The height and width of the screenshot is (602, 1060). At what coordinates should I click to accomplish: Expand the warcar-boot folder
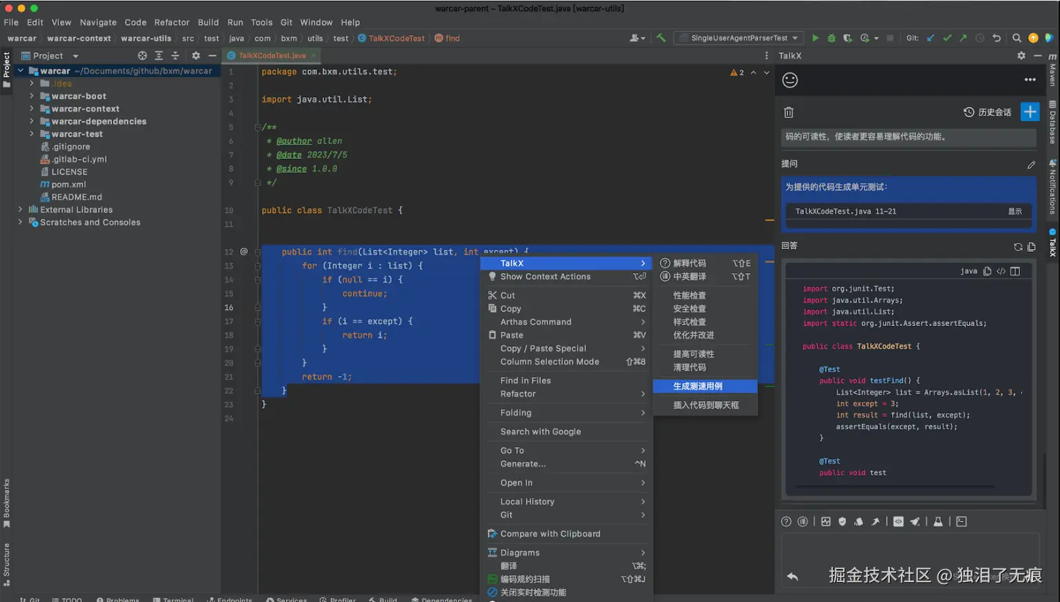pos(32,96)
